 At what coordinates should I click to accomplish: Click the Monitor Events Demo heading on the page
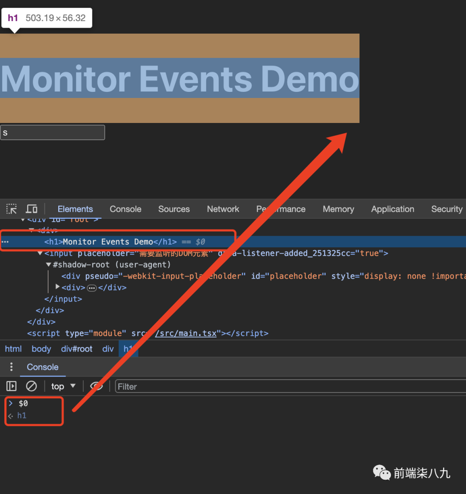click(x=179, y=79)
